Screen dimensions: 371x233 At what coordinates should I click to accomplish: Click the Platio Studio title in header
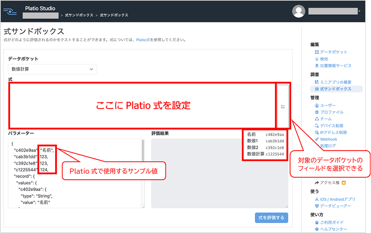click(40, 9)
